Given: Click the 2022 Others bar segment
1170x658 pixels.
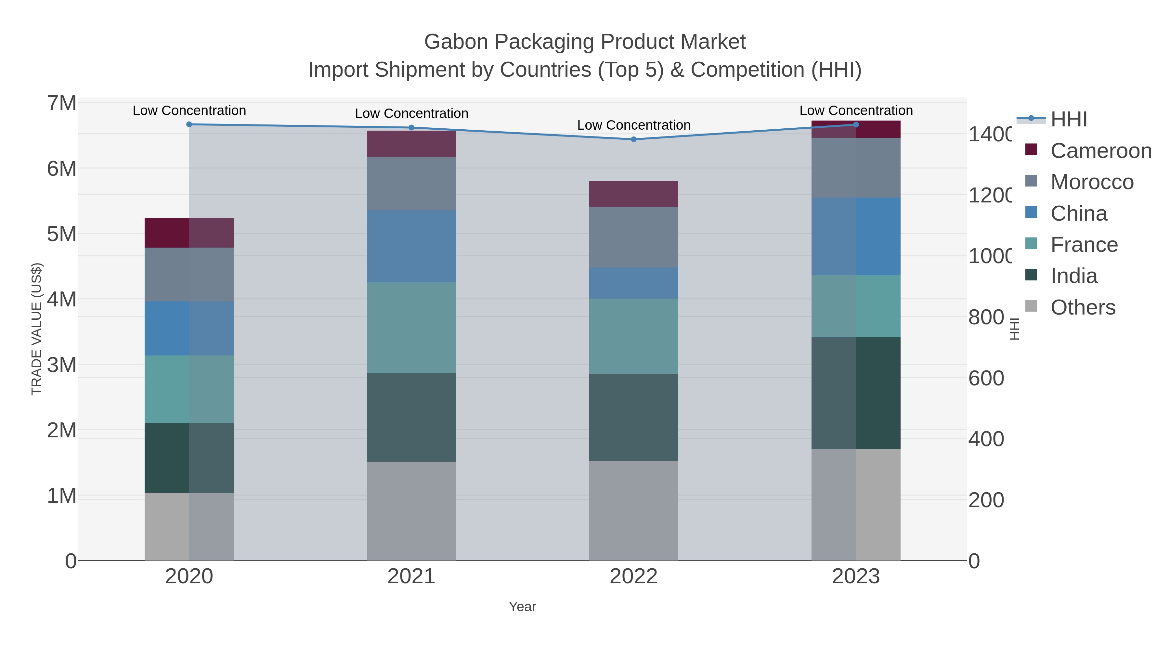Looking at the screenshot, I should (x=634, y=511).
